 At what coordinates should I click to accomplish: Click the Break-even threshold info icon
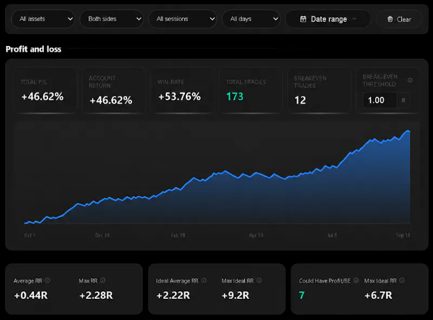[410, 81]
